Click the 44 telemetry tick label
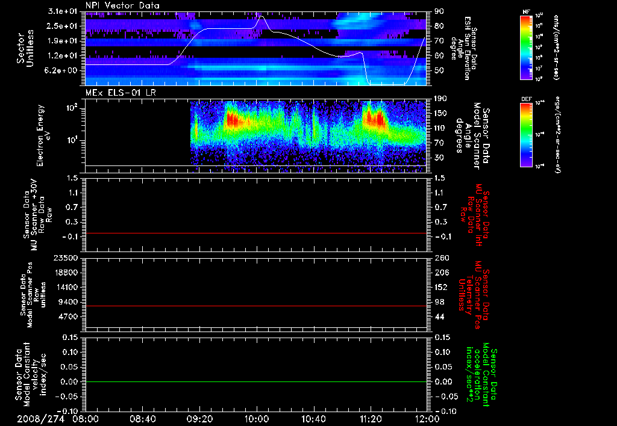Viewport: 617px width, 426px height. click(x=439, y=316)
